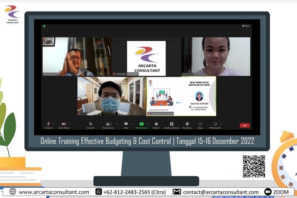Open the View layout menu
297x198 pixels.
click(x=246, y=26)
